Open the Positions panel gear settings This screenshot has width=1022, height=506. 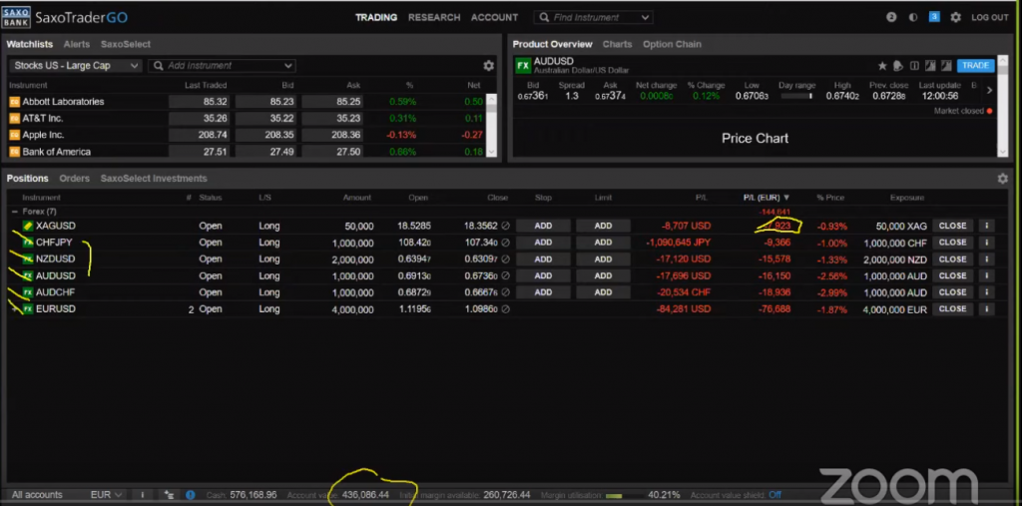point(1002,179)
